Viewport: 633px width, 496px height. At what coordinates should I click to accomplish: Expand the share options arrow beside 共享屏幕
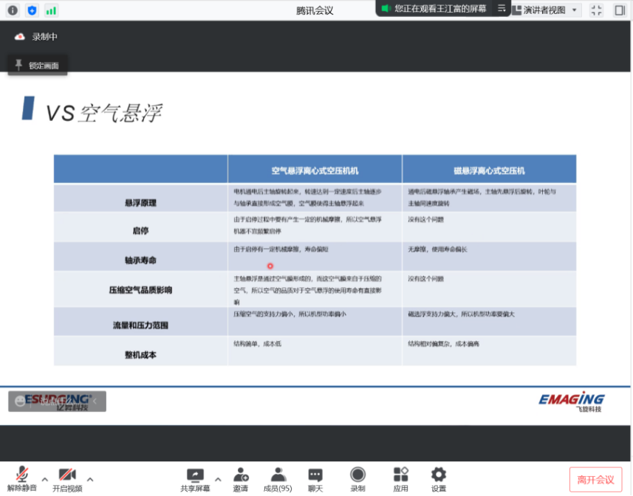pos(218,480)
